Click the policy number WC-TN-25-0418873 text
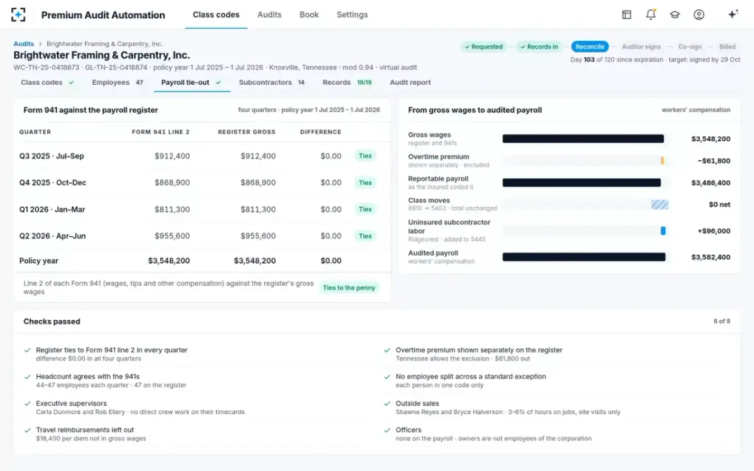Viewport: 754px width, 471px height. pos(46,67)
